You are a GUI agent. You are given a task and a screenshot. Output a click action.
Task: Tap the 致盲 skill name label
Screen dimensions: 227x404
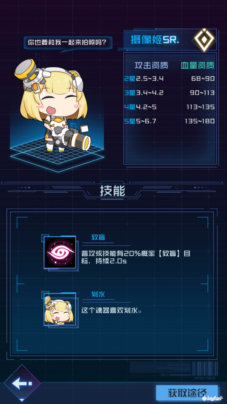click(98, 237)
